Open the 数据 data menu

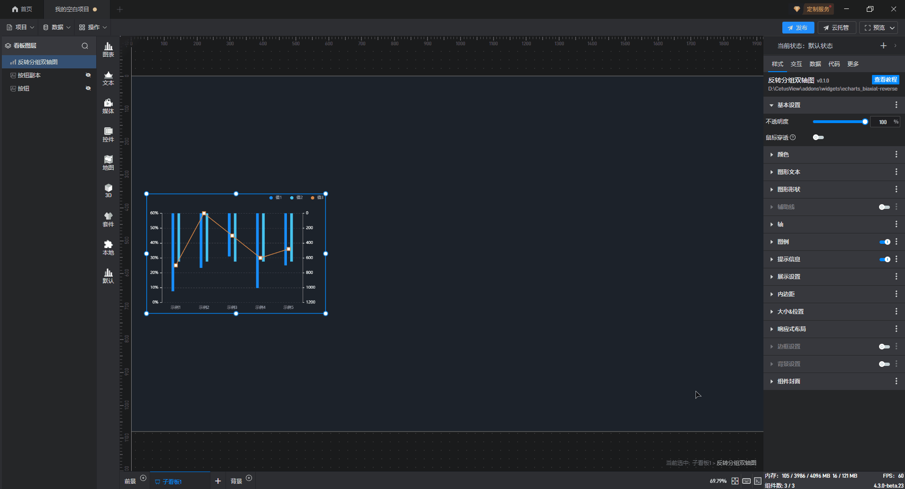click(57, 27)
